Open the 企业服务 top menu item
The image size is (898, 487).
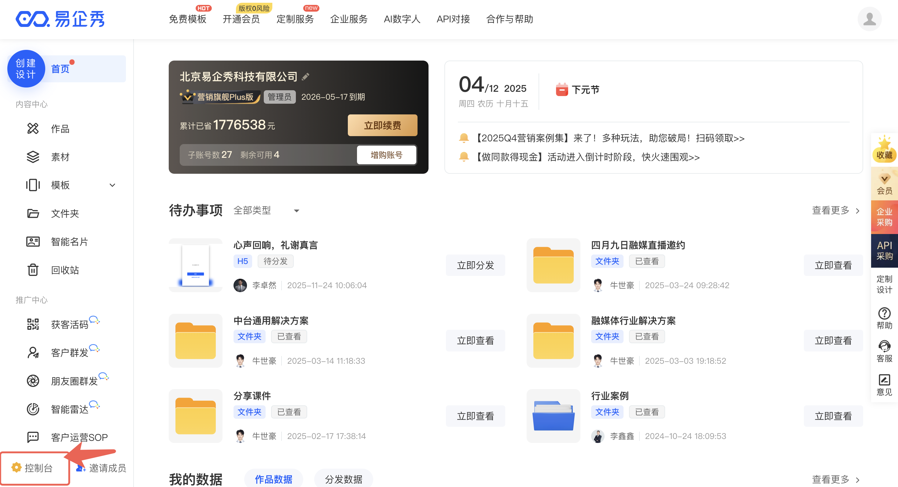[349, 19]
